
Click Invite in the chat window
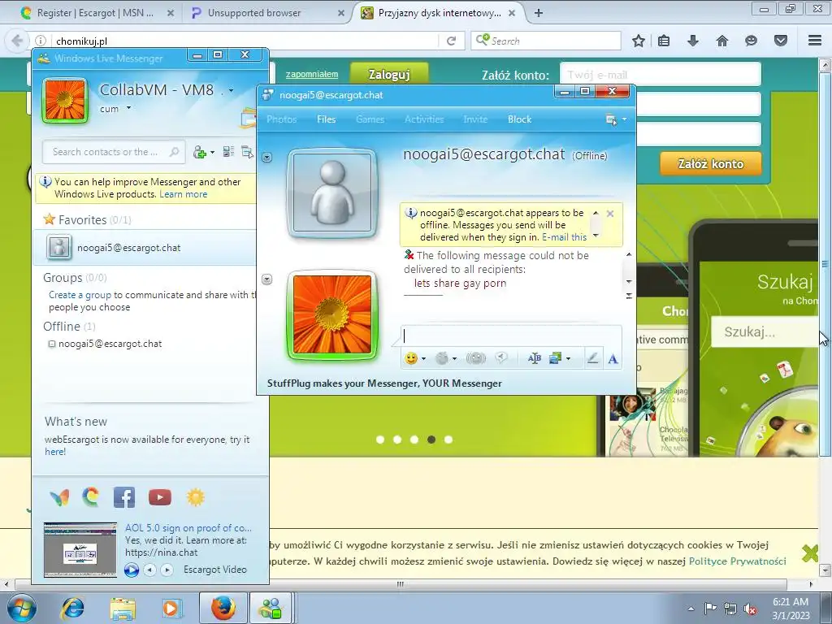point(474,119)
